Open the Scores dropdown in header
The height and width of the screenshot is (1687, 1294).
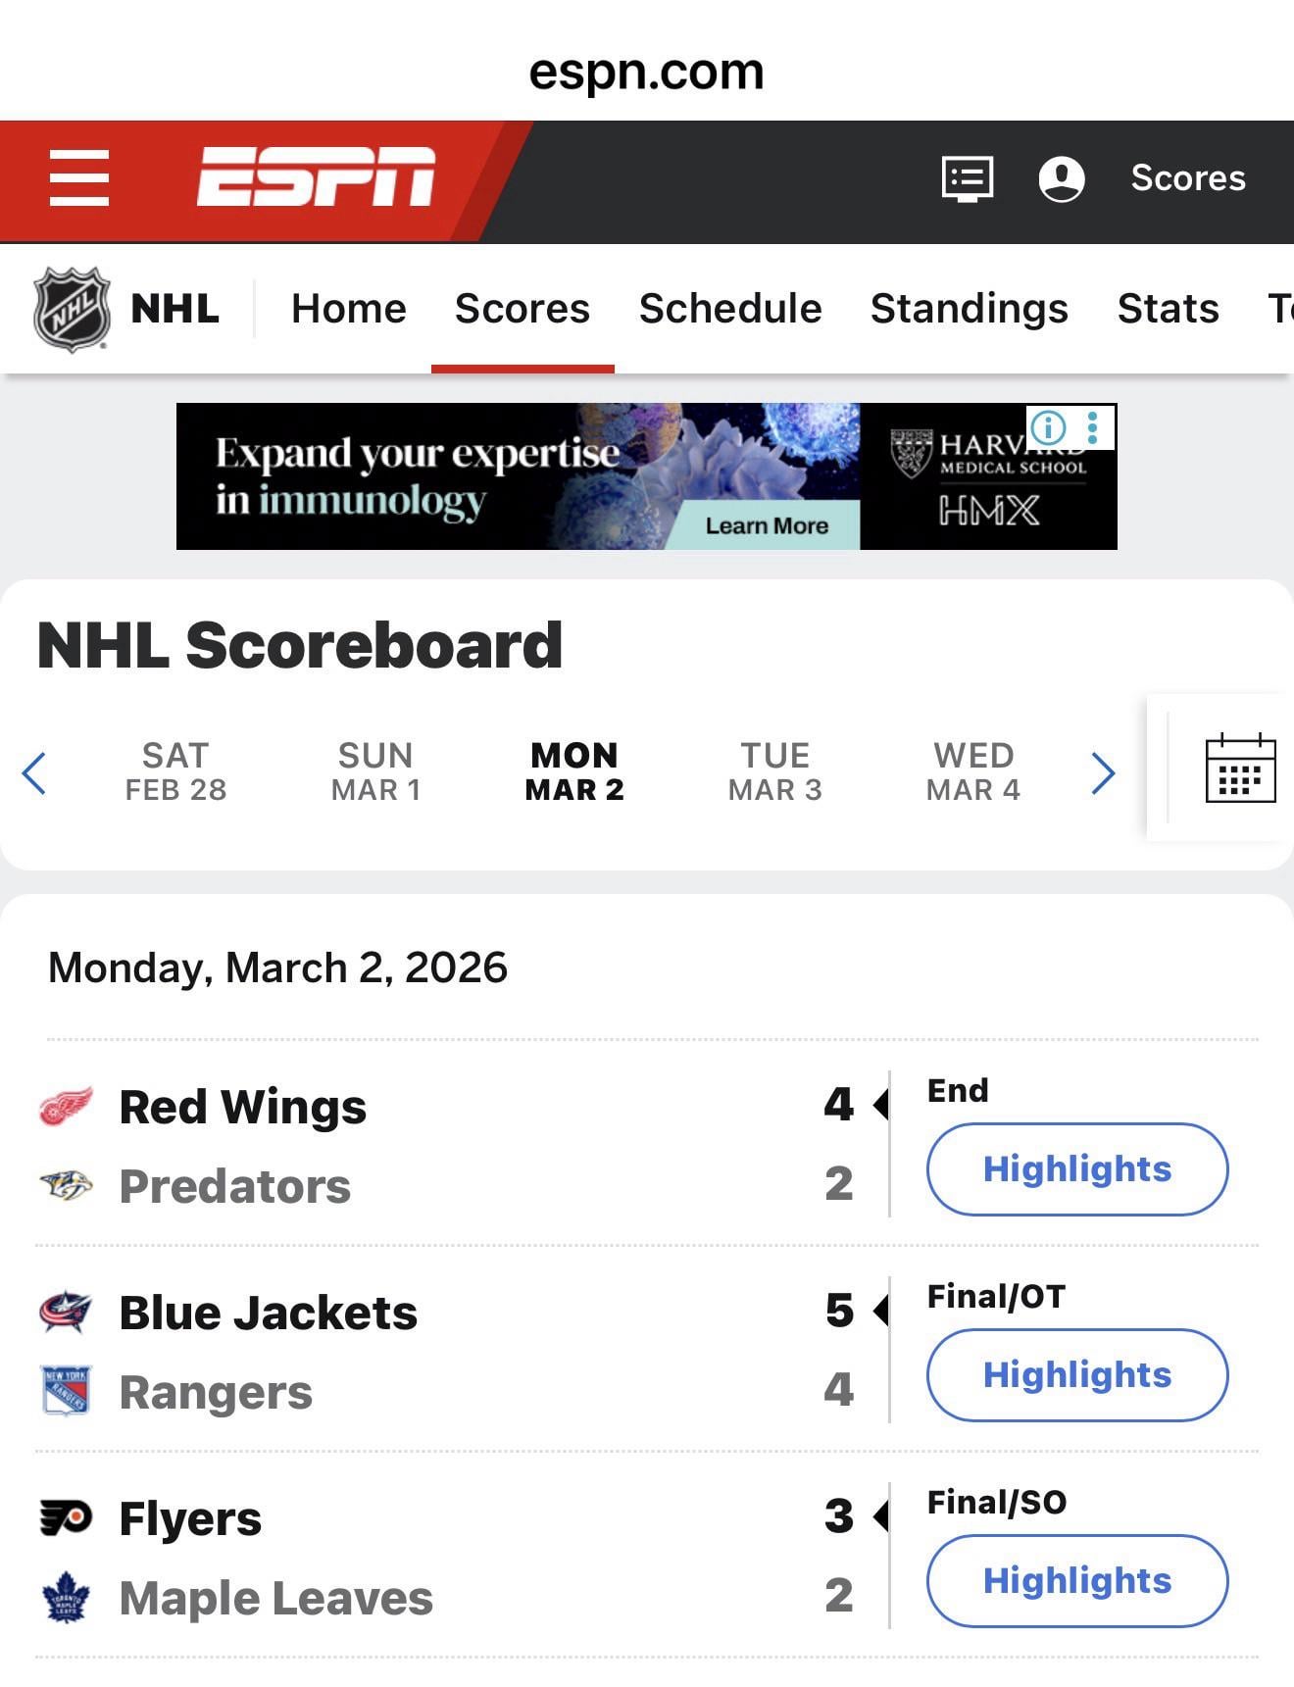pos(1187,178)
